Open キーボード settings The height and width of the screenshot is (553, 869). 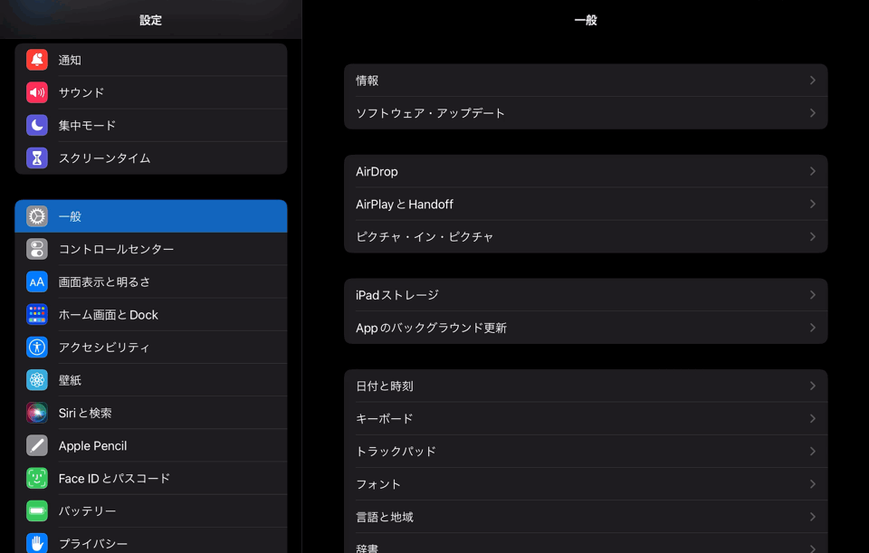[586, 418]
